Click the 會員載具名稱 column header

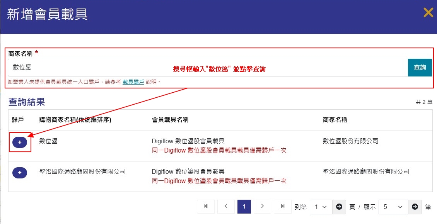(170, 120)
